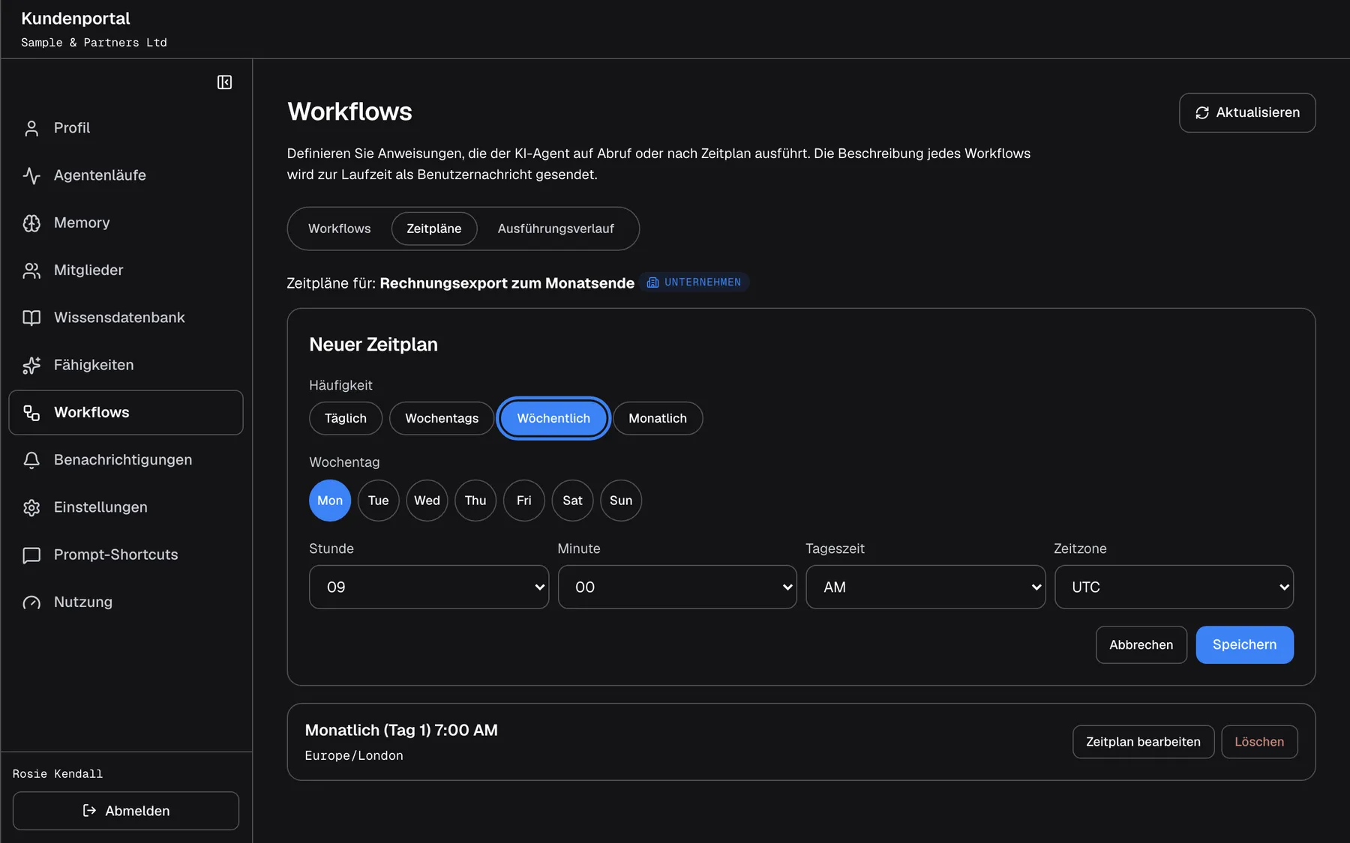Click Zeitplan bearbeiten for monthly schedule
The image size is (1350, 843).
[x=1143, y=742]
